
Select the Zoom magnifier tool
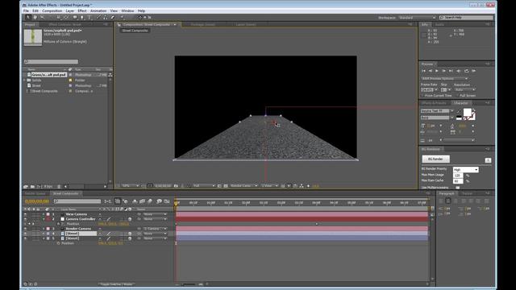click(x=43, y=18)
